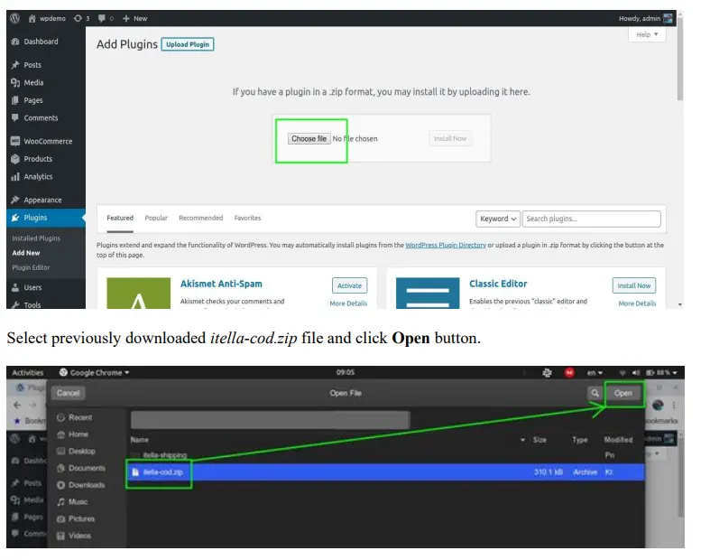Click the WordPress logo in admin bar

15,18
